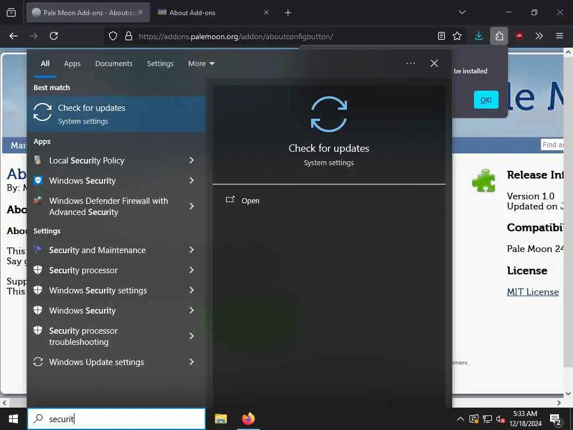Click the muted volume tray icon
Image resolution: width=573 pixels, height=430 pixels.
pyautogui.click(x=500, y=419)
